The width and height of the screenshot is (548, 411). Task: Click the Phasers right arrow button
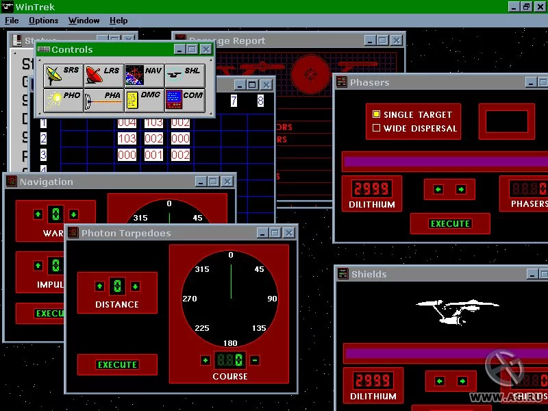pos(461,189)
